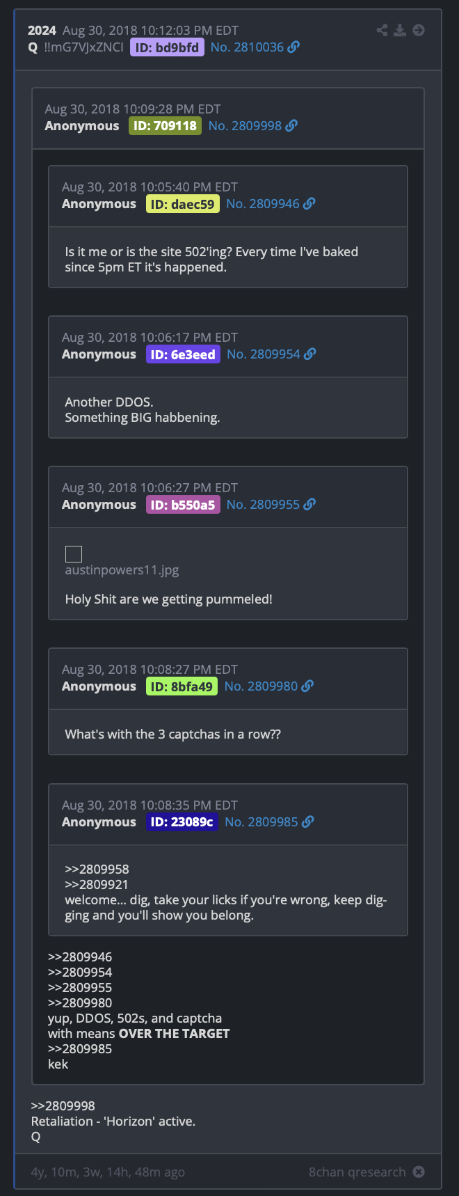The width and height of the screenshot is (459, 1196).
Task: Select the ID: 709118 green tag
Action: (x=165, y=125)
